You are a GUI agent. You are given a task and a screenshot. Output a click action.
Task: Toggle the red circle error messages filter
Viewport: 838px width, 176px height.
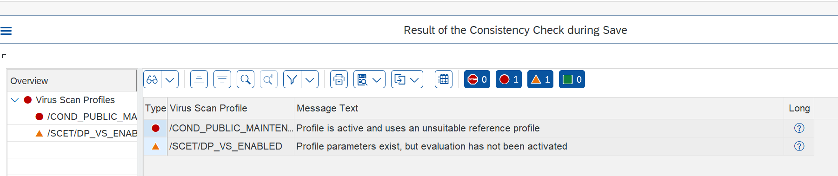[x=509, y=79]
